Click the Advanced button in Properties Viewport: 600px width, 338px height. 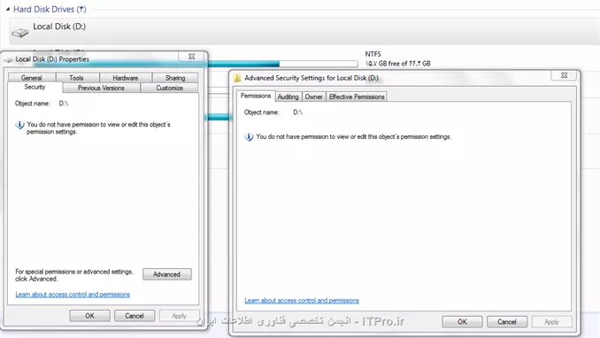tap(167, 274)
